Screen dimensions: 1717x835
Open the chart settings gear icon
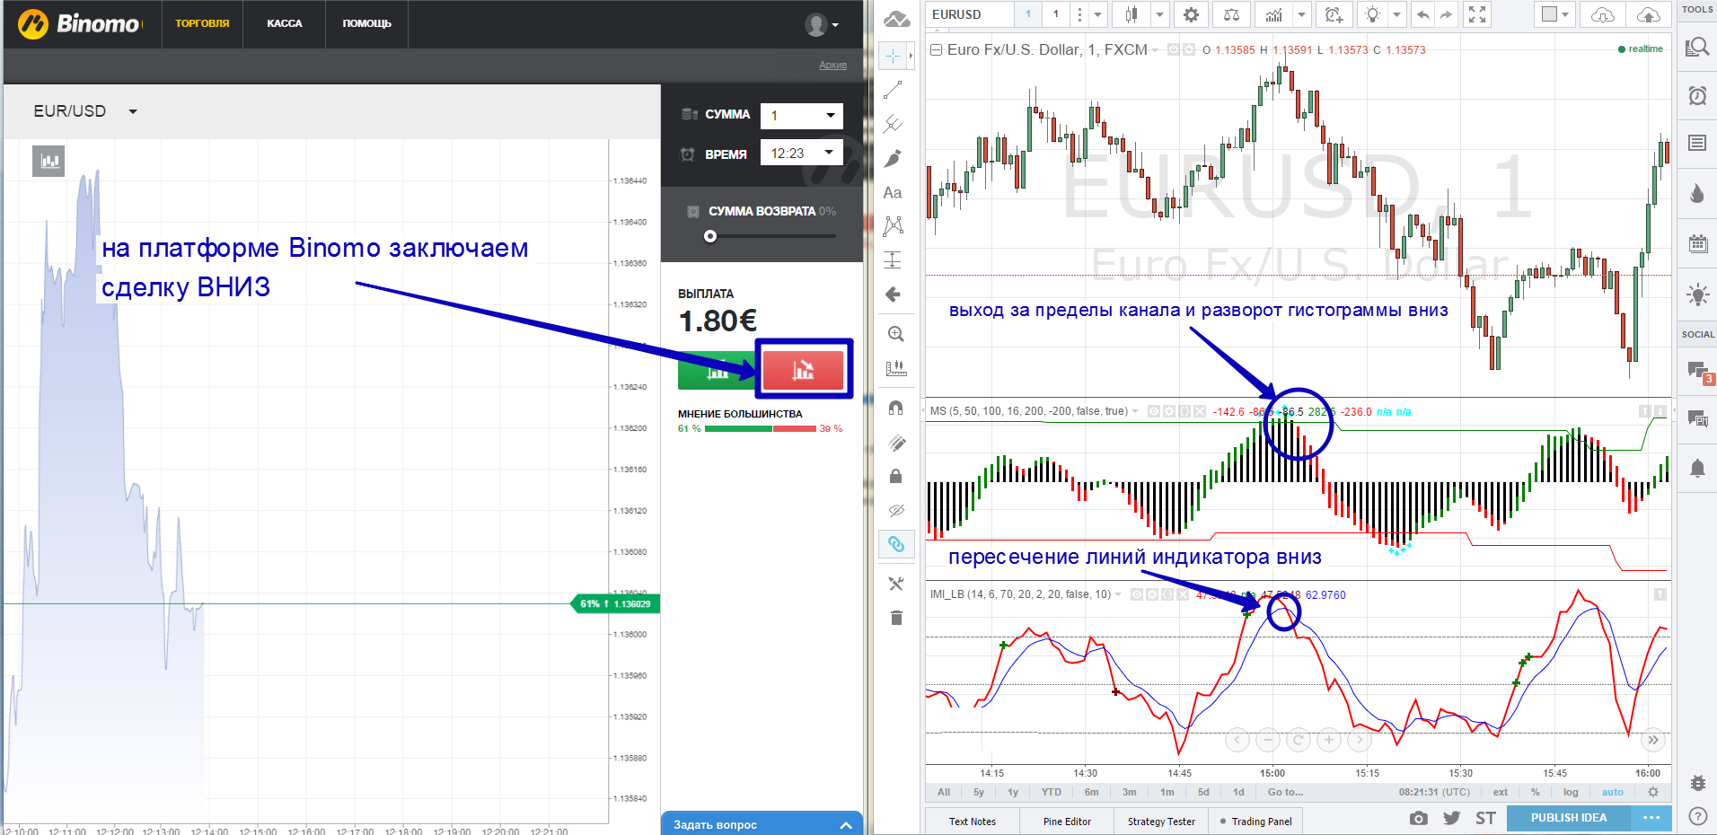click(x=1191, y=14)
